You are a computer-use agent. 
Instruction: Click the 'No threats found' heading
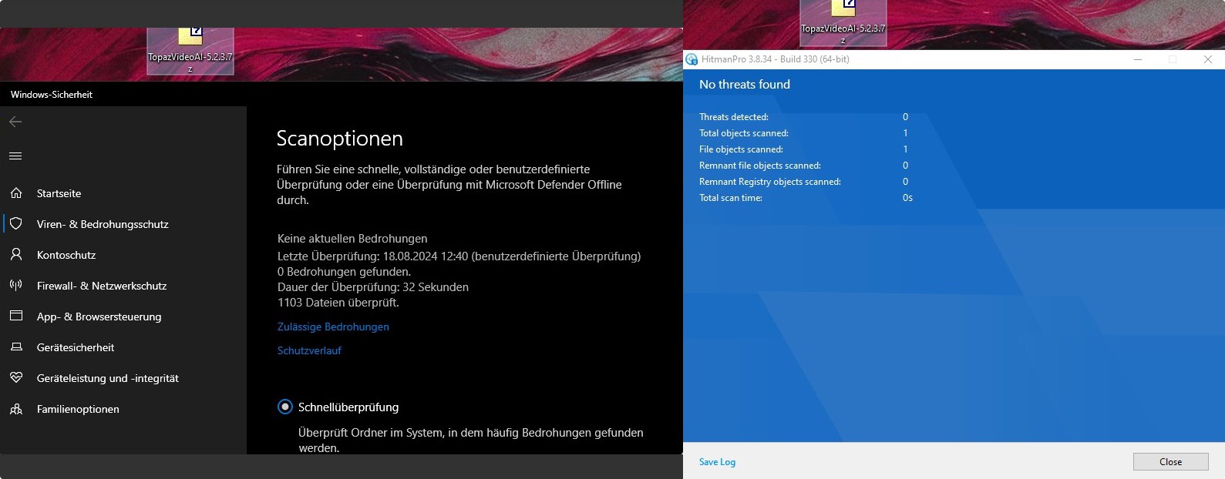745,85
